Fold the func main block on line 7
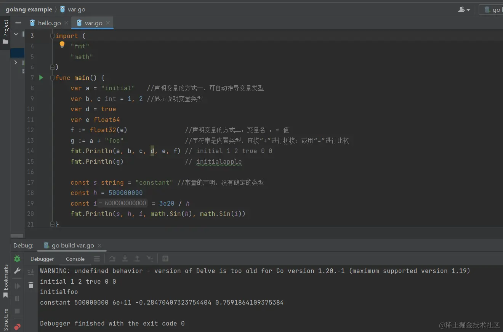The image size is (503, 332). (x=53, y=78)
